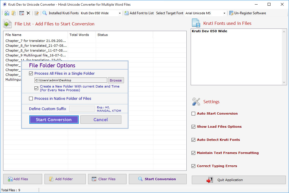The height and width of the screenshot is (193, 289).
Task: Click Cancel in File Folder Options dialog
Action: pyautogui.click(x=101, y=120)
